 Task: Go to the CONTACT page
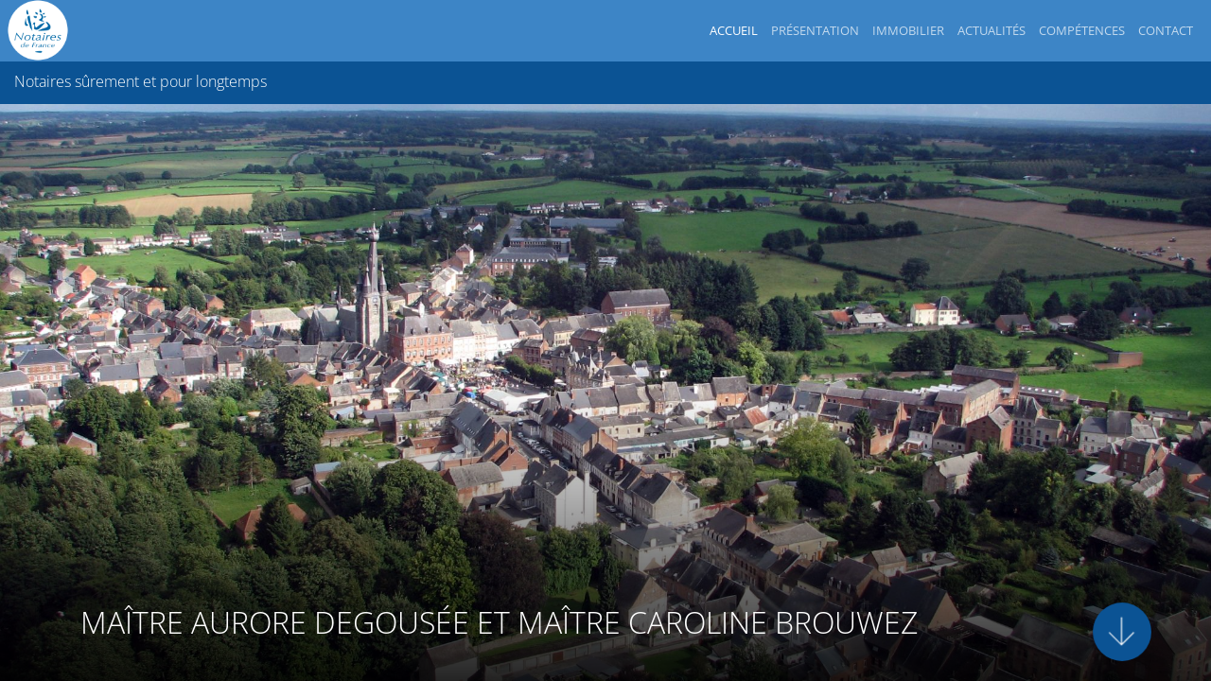[1165, 29]
